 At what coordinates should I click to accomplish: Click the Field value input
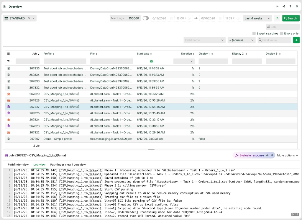(x=274, y=40)
